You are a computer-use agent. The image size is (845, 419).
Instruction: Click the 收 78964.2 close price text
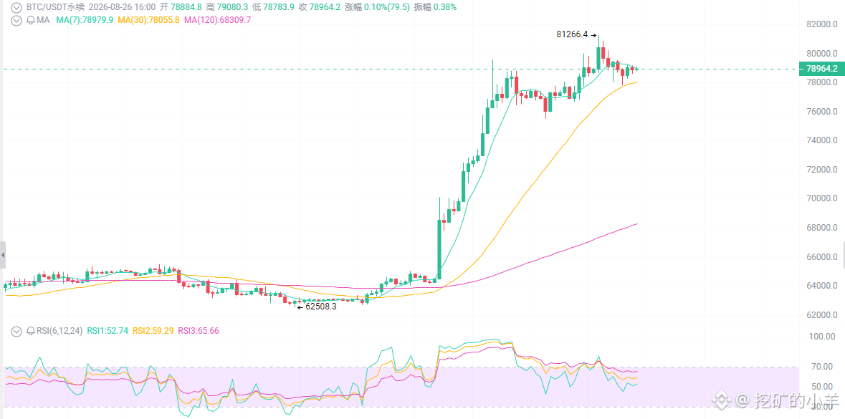[x=320, y=8]
